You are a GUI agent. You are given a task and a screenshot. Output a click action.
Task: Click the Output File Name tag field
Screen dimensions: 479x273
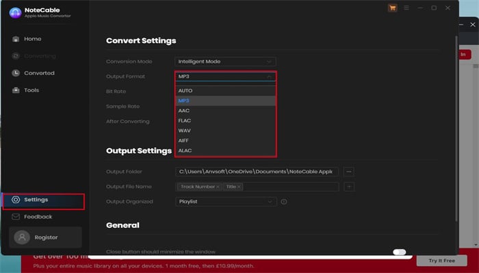257,187
